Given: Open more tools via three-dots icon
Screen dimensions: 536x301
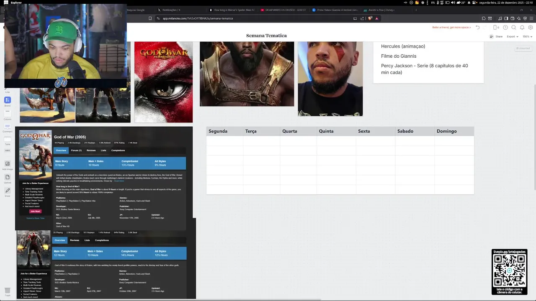Looking at the screenshot, I should 8,150.
